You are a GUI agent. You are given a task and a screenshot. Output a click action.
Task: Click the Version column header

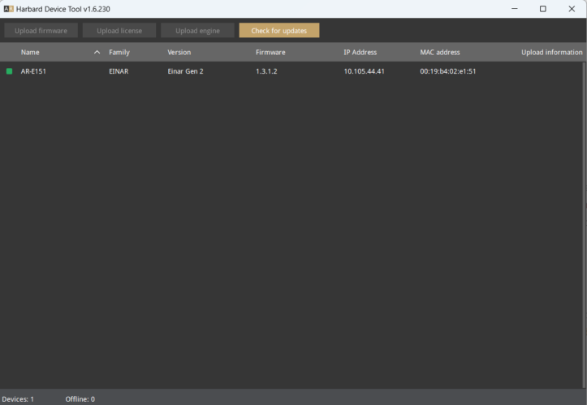pyautogui.click(x=179, y=53)
